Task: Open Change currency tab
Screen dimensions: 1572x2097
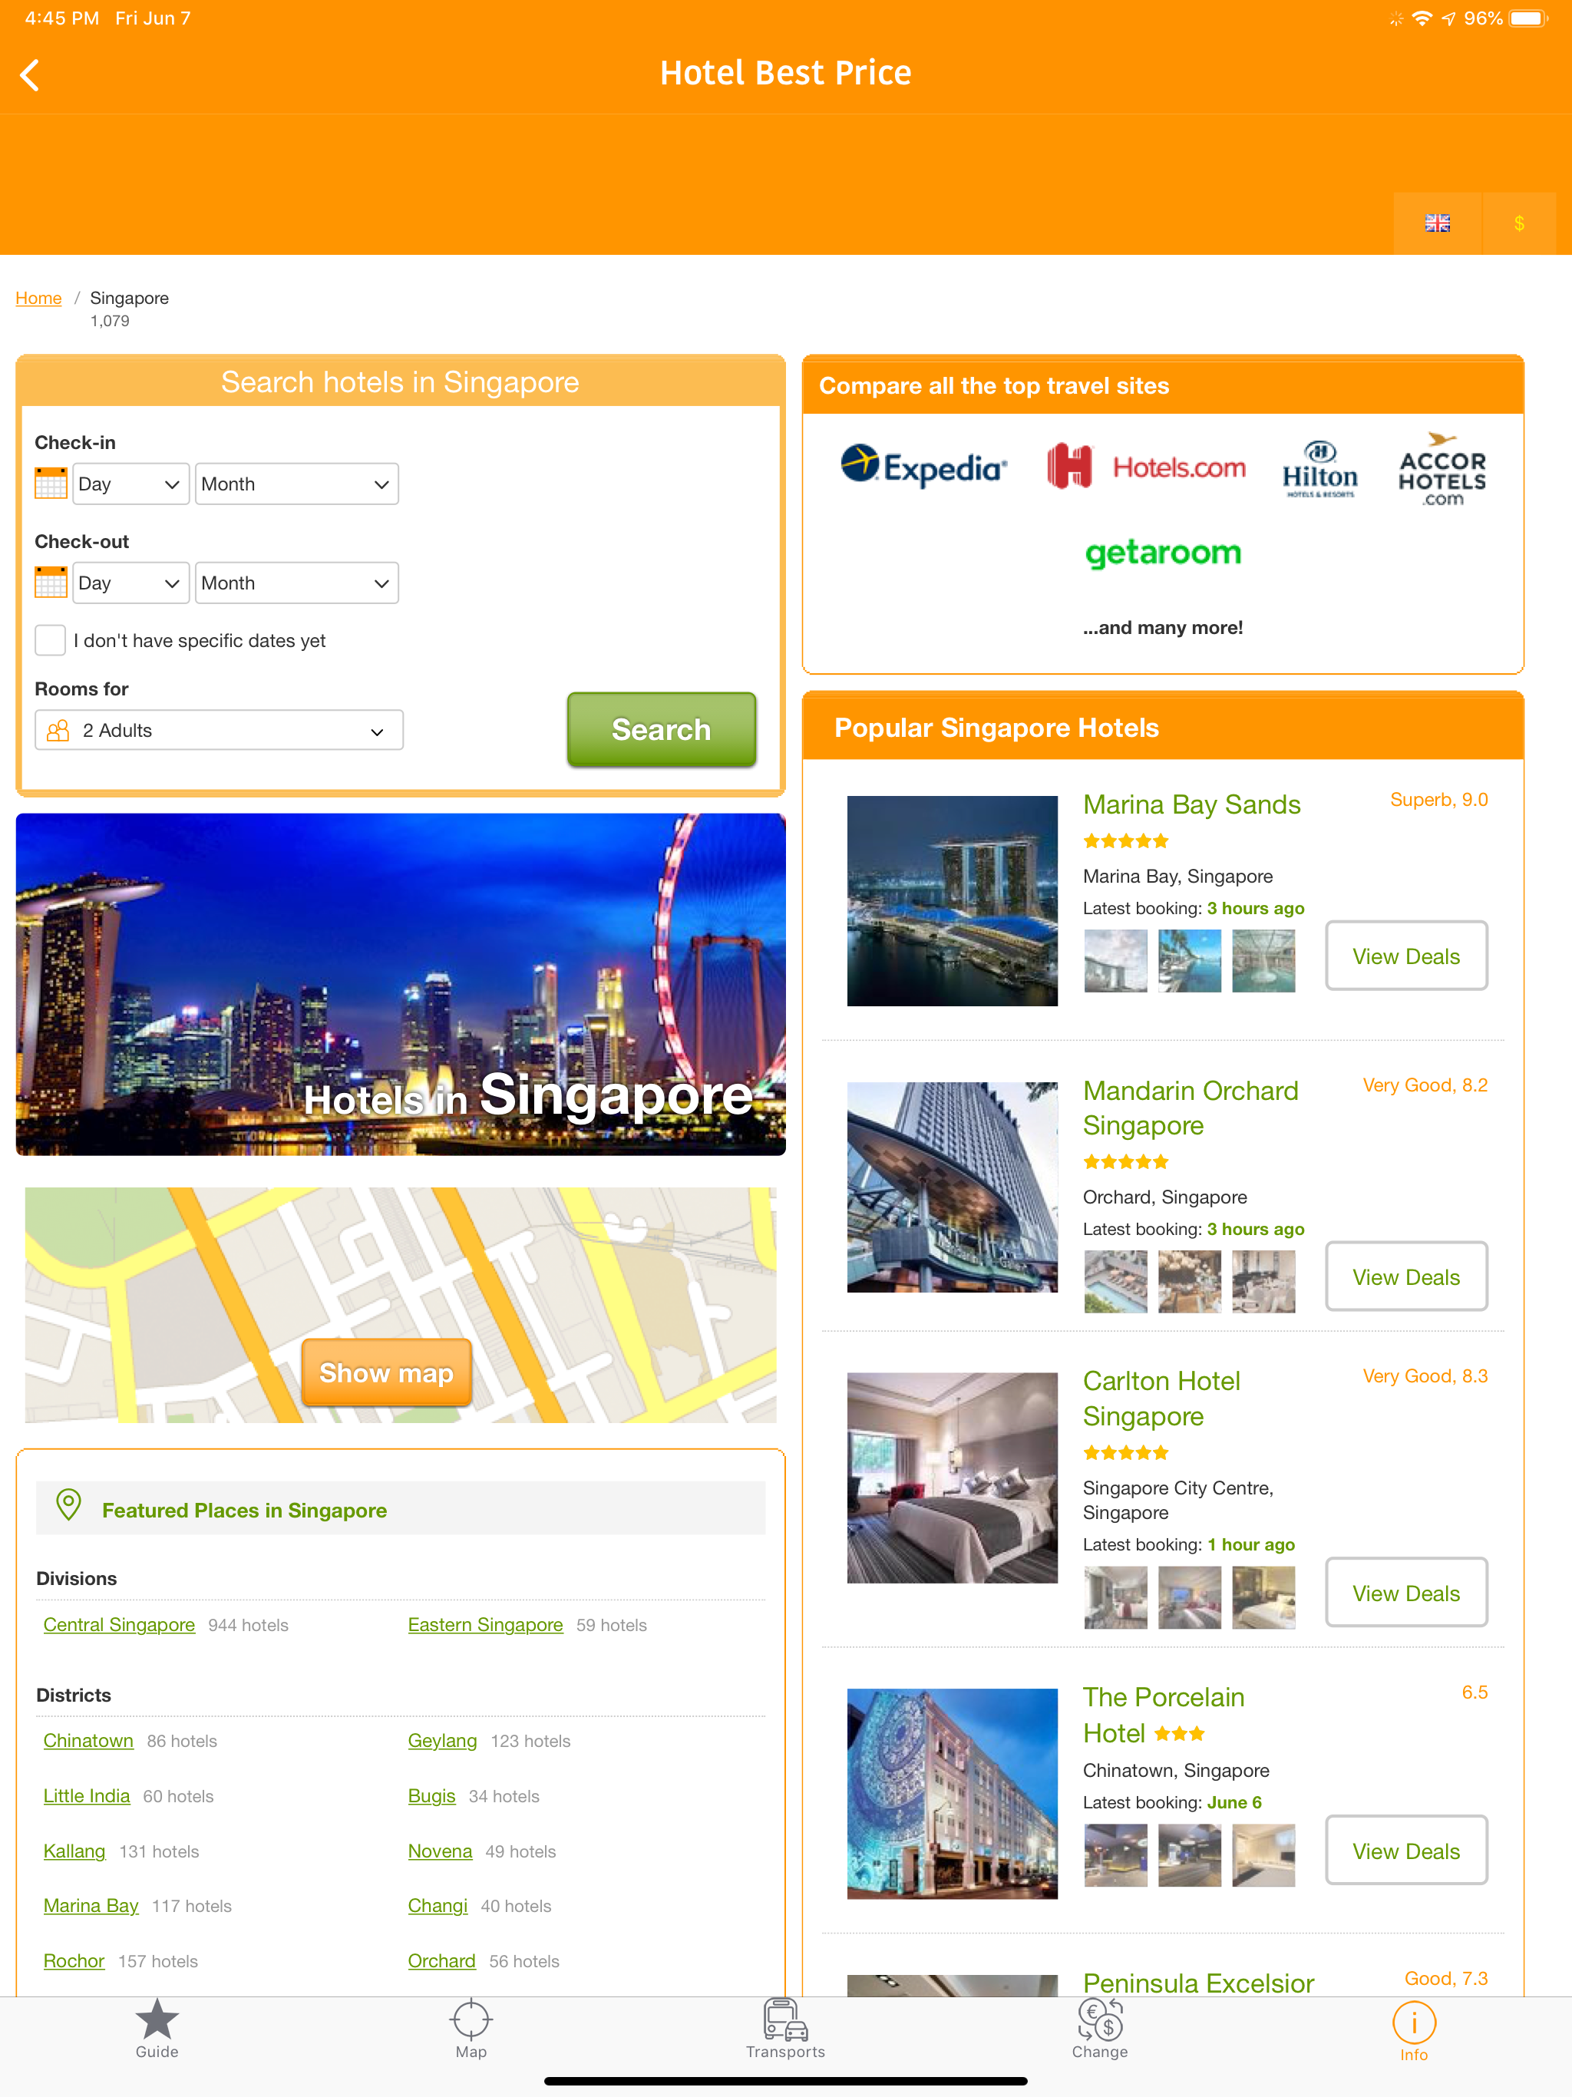Action: click(x=1100, y=2029)
